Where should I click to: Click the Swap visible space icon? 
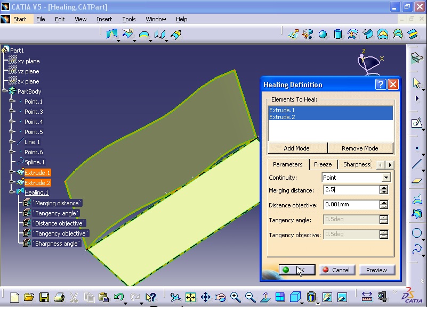click(x=342, y=297)
